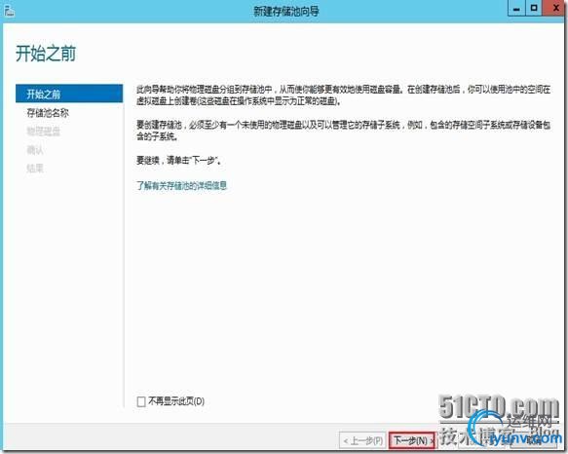
Task: Click the 开始之前 page heading
Action: 46,54
